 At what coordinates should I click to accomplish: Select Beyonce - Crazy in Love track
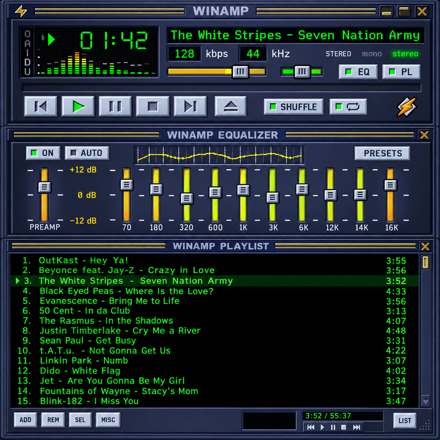click(x=214, y=270)
